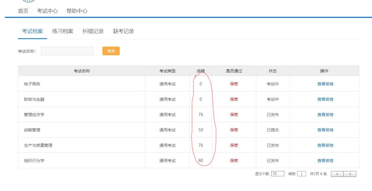Click the site logo at top left
Viewport: 372px width, 191px height.
(x=28, y=1)
